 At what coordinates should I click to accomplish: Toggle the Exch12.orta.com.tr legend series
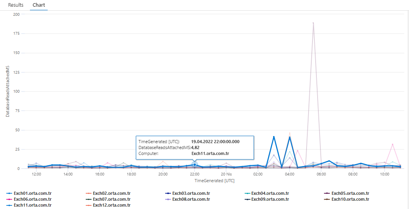(x=108, y=205)
